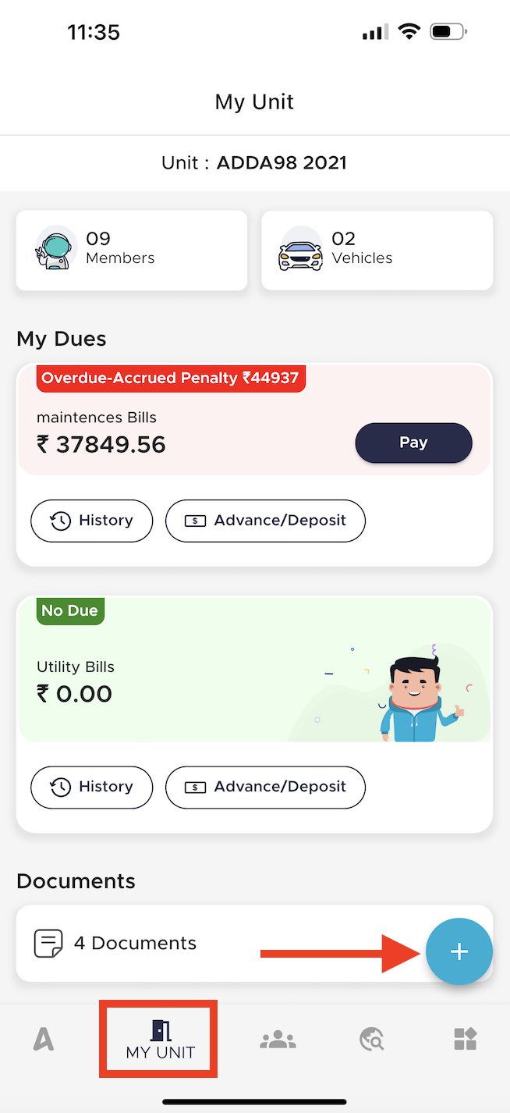Open Advance/Deposit under Utility Bills
The height and width of the screenshot is (1113, 510).
tap(265, 787)
